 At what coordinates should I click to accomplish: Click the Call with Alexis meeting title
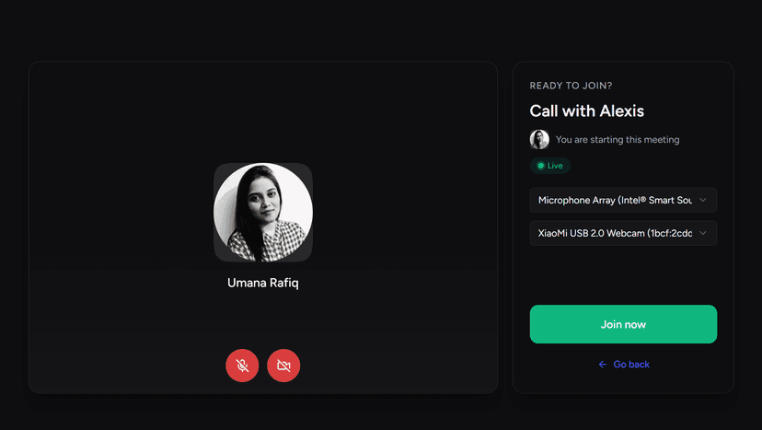pyautogui.click(x=586, y=110)
